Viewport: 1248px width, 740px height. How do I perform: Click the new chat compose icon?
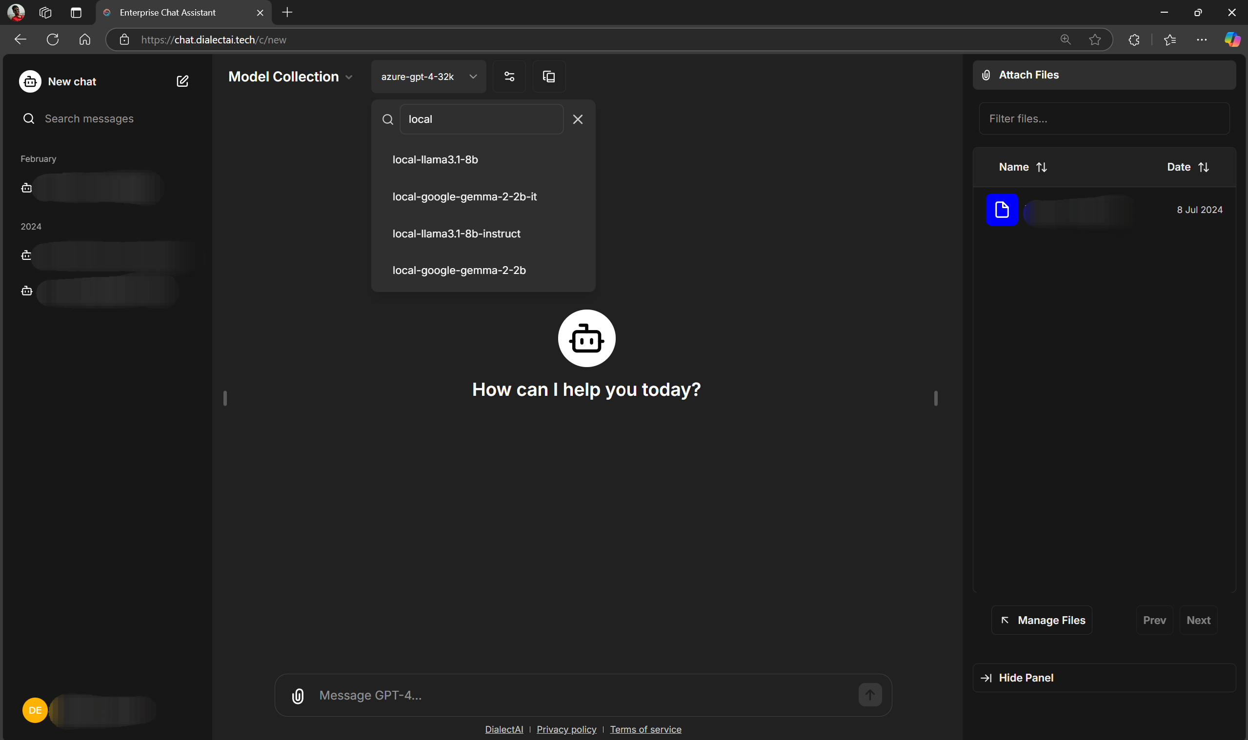coord(182,81)
